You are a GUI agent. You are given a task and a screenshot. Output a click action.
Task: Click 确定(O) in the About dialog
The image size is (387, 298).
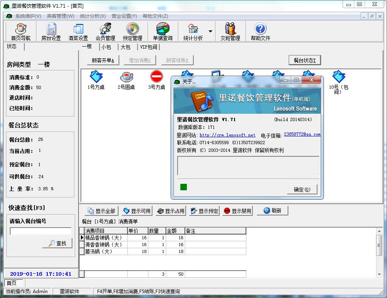pos(302,189)
